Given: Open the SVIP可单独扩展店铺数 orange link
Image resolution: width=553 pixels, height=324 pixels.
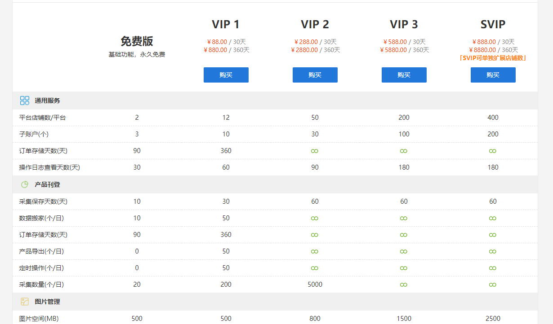Looking at the screenshot, I should coord(493,58).
